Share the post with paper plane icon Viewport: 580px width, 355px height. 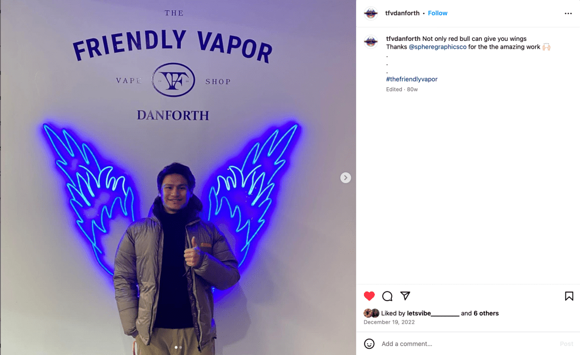pyautogui.click(x=405, y=296)
